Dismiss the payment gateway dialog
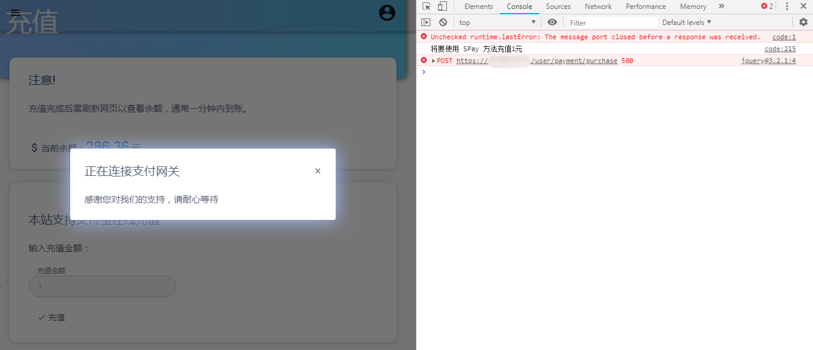Screen dimensions: 813x350 [317, 171]
